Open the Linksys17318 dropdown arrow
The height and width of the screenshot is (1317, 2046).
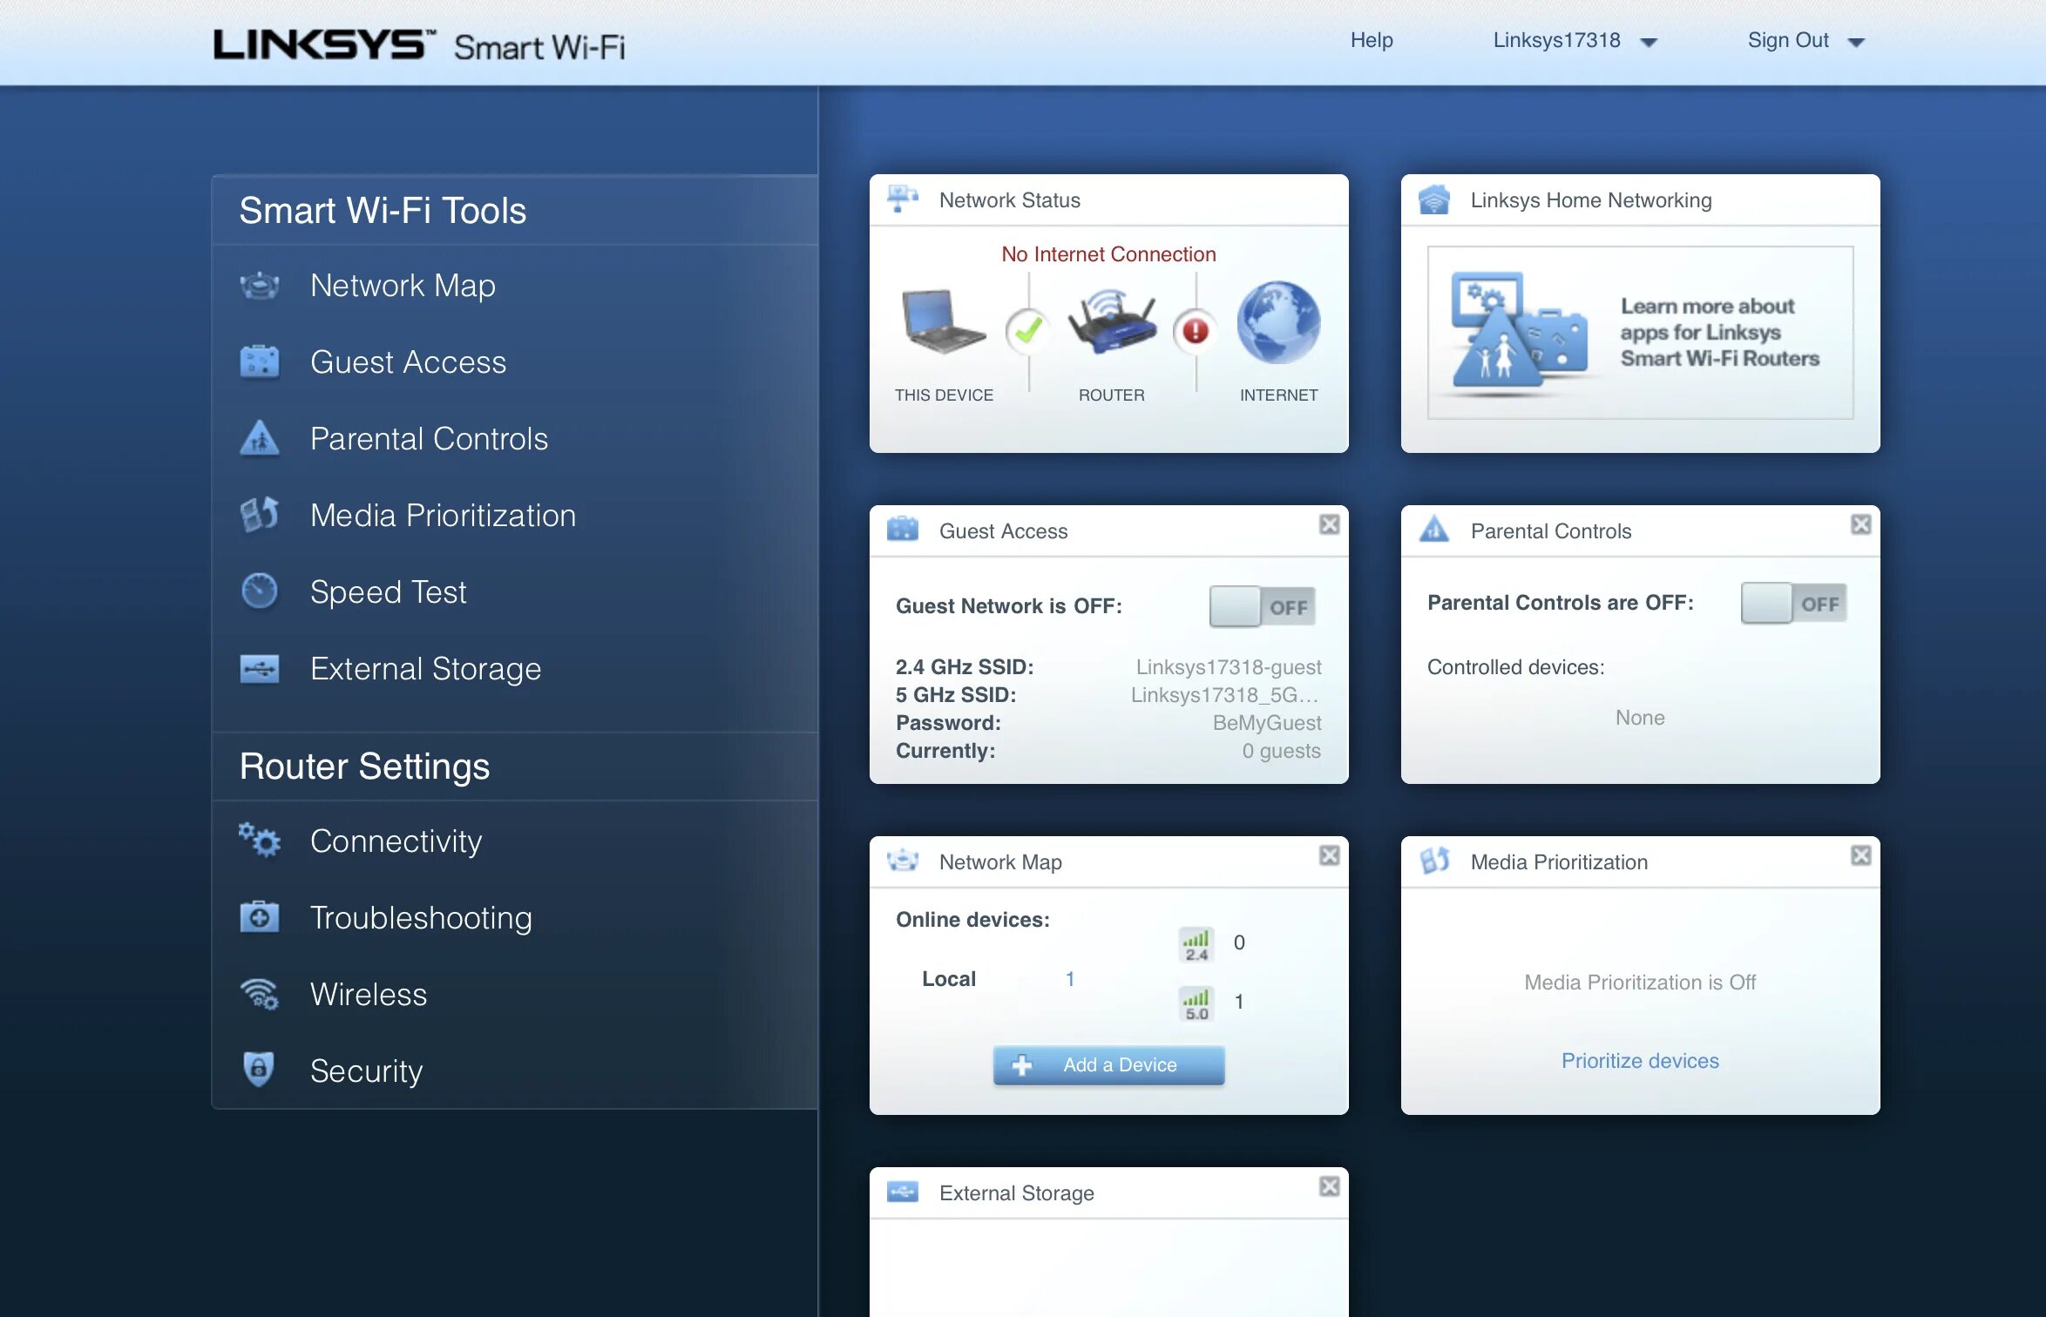(1648, 43)
